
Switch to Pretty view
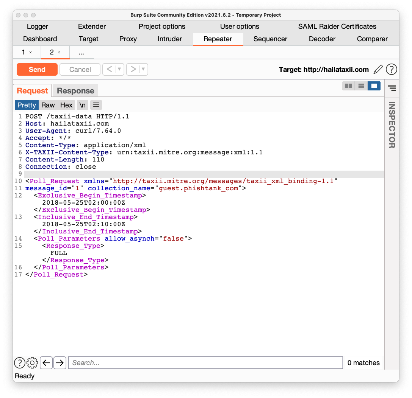[x=27, y=105]
